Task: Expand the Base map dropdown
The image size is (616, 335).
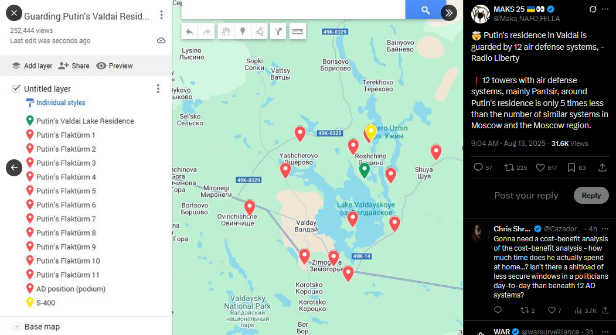Action: 16,326
